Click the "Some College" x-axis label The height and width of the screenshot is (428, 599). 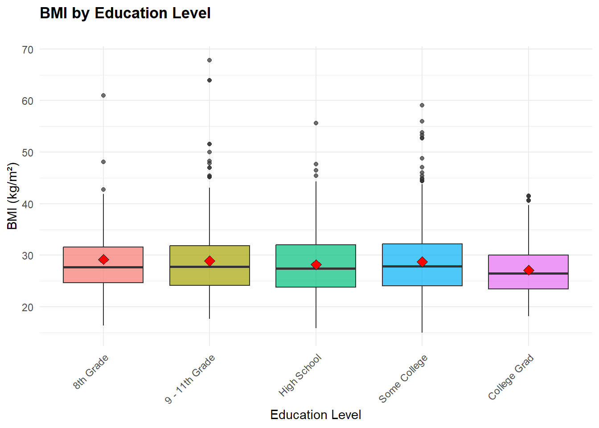403,379
